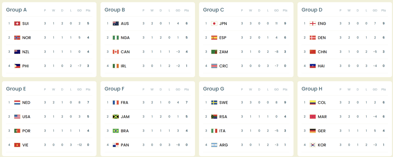Click the Canada flag icon
This screenshot has height=157, width=393.
pyautogui.click(x=116, y=52)
